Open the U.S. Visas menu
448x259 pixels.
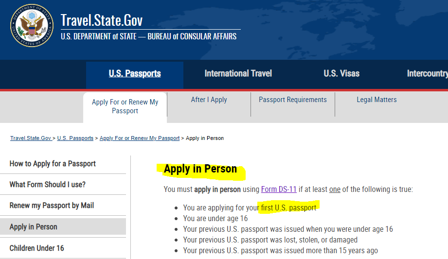(341, 74)
